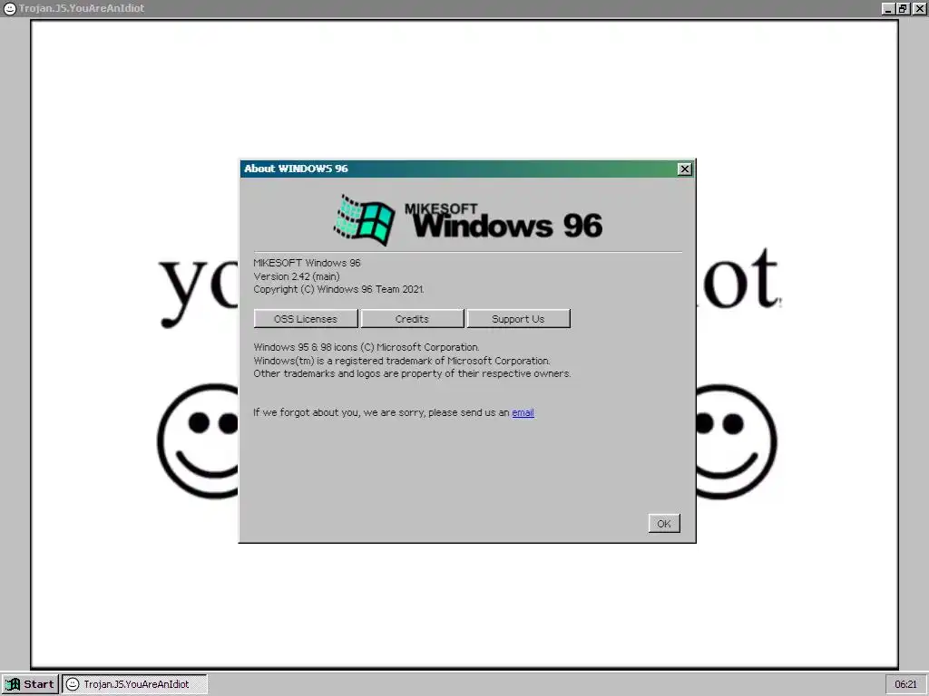Click the registered trademark notice line
The height and width of the screenshot is (696, 929).
point(402,361)
